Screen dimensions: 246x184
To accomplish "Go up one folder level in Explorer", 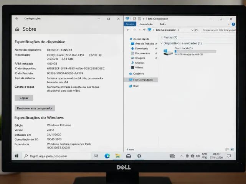I will 144,30.
